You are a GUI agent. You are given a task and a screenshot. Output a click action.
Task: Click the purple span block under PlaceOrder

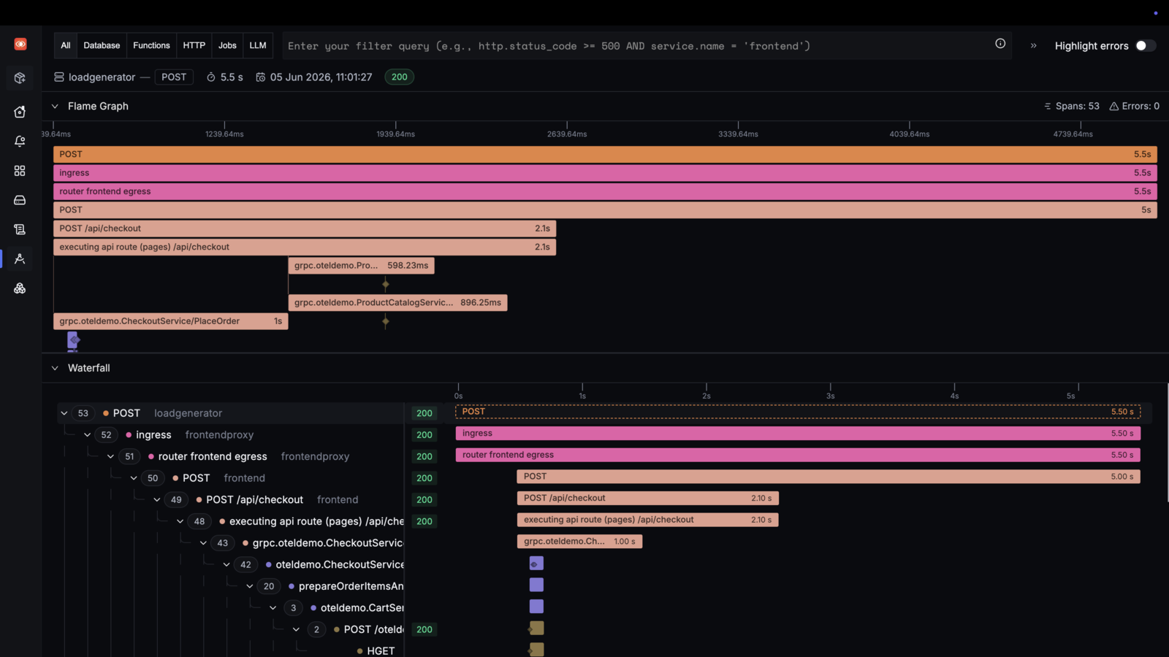72,339
